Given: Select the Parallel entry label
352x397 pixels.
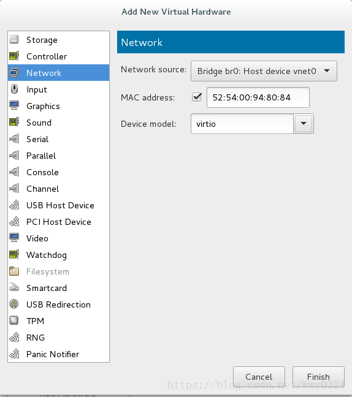Looking at the screenshot, I should click(x=41, y=156).
